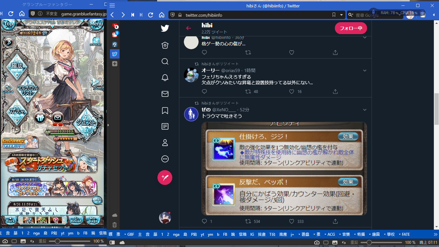Open account avatar at sidebar bottom
The height and width of the screenshot is (247, 439).
tap(165, 218)
